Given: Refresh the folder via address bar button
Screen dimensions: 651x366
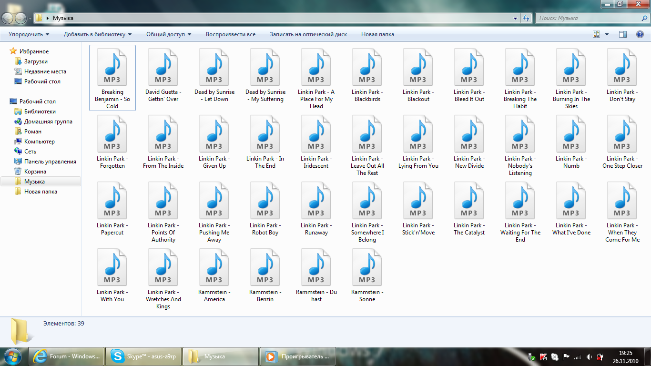Looking at the screenshot, I should tap(526, 18).
